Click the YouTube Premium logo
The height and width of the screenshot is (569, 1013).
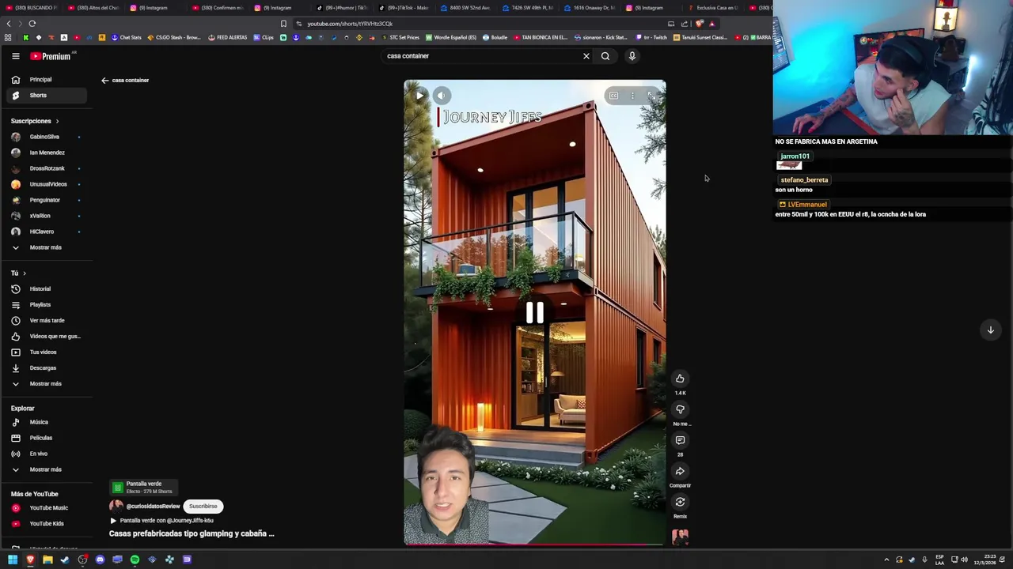click(x=51, y=56)
